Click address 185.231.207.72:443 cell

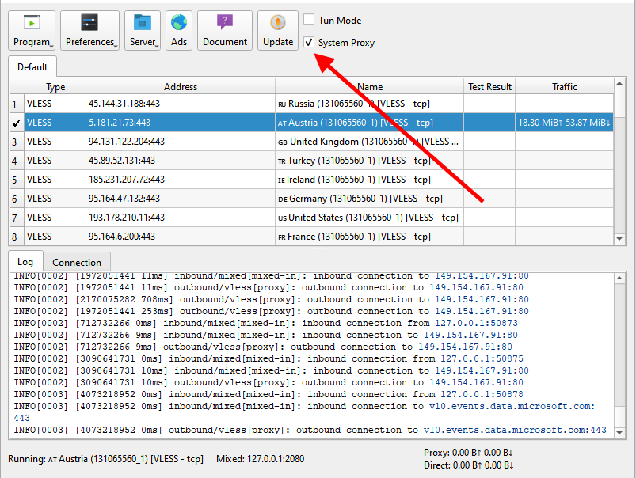tap(181, 180)
